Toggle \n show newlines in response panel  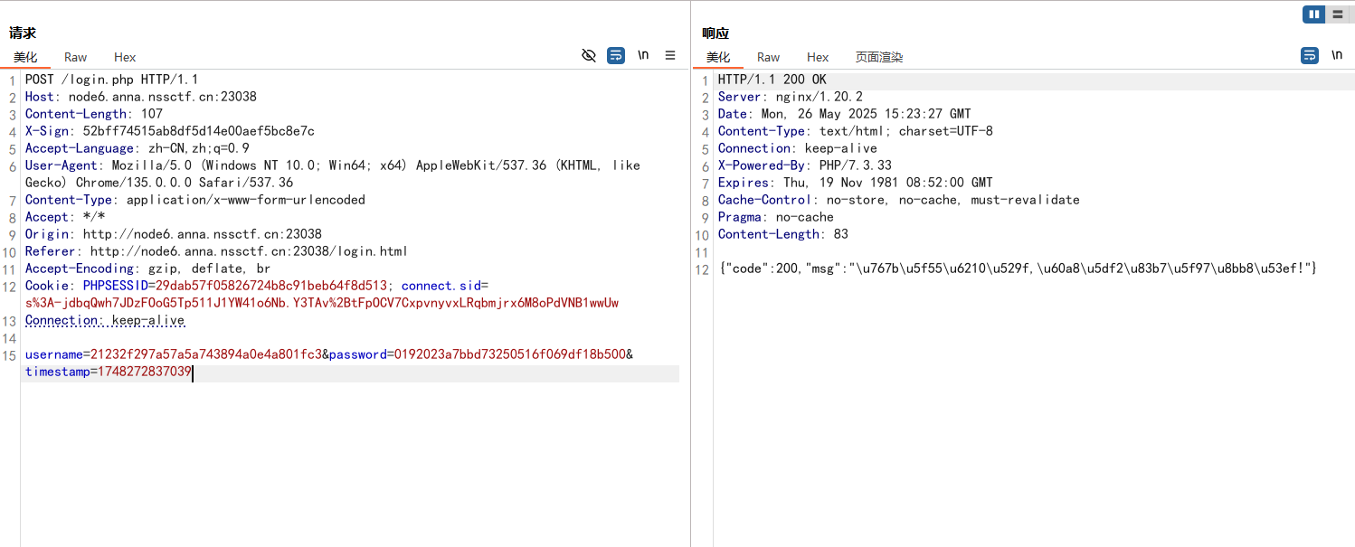(x=1337, y=55)
